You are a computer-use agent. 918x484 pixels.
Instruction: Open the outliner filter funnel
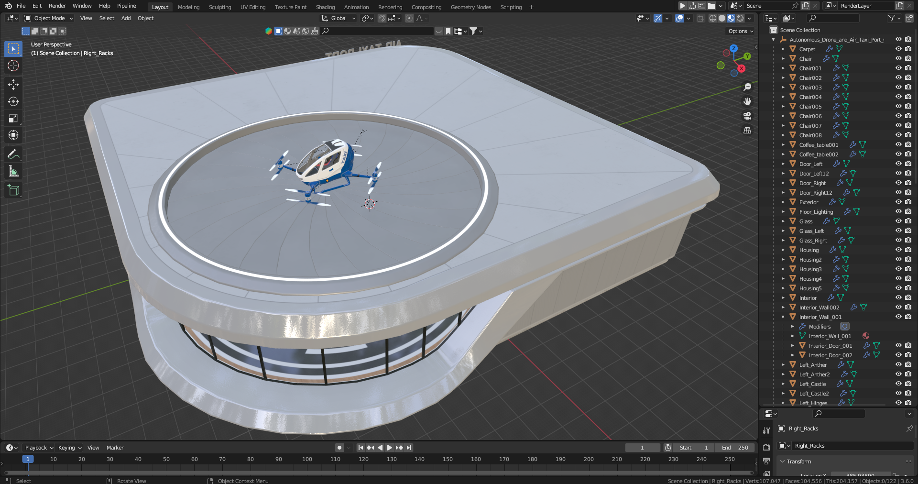click(892, 18)
